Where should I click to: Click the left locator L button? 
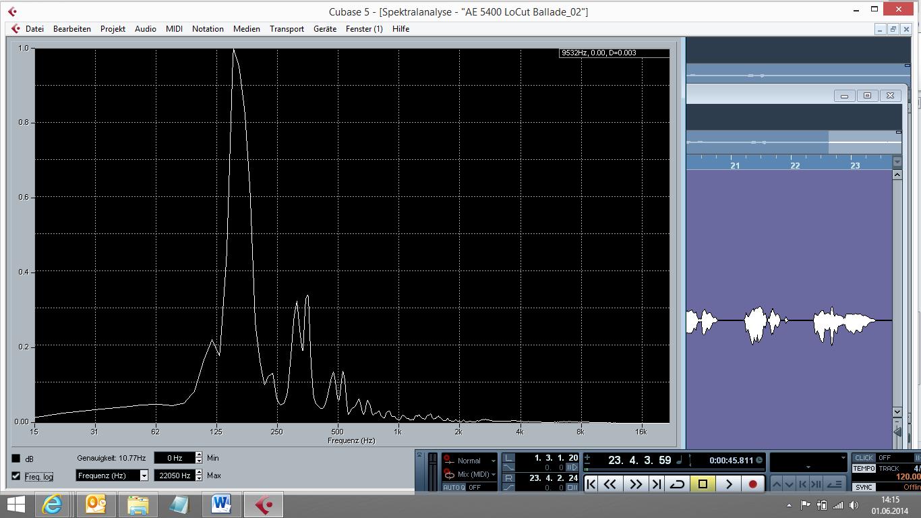509,458
